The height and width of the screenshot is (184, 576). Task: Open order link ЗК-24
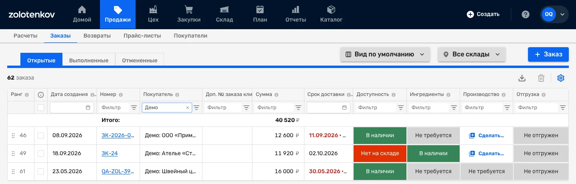[110, 154]
